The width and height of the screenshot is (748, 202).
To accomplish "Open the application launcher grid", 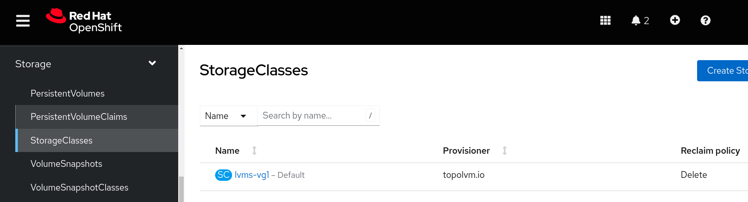I will click(605, 20).
